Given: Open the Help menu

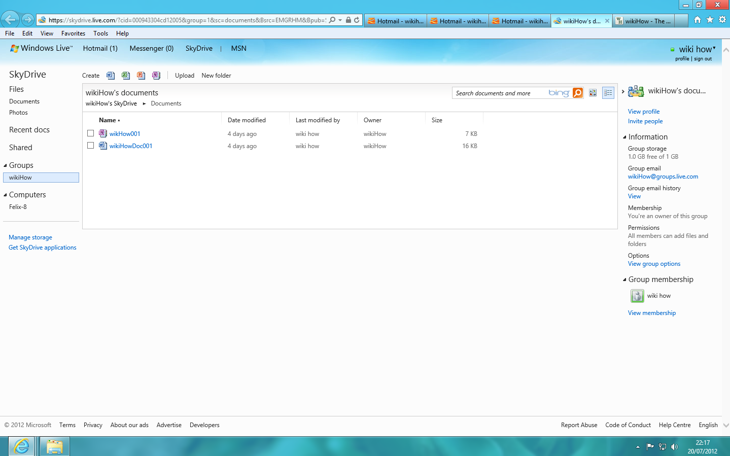Looking at the screenshot, I should pos(122,33).
